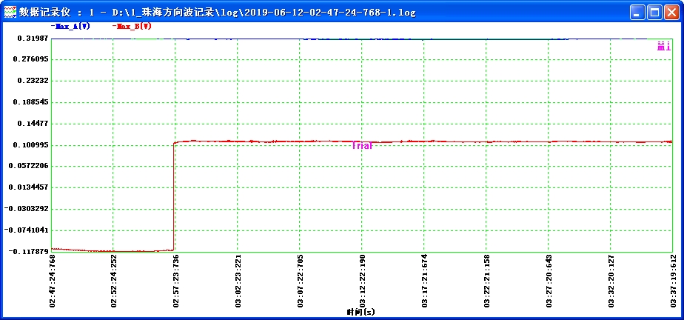This screenshot has width=684, height=320.
Task: Click the 03:12:22:190 time axis label
Action: (362, 281)
